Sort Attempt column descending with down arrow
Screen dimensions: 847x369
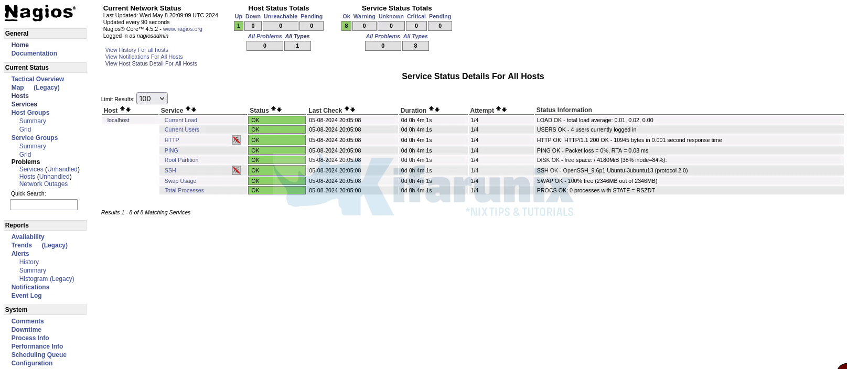click(x=504, y=110)
